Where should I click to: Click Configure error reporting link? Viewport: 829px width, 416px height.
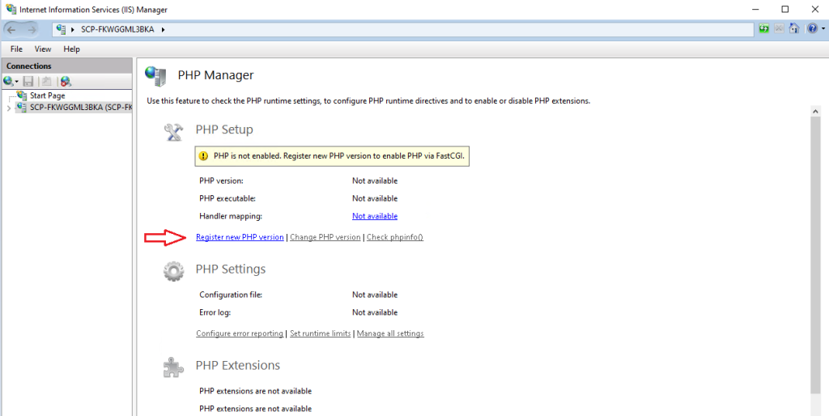coord(240,333)
